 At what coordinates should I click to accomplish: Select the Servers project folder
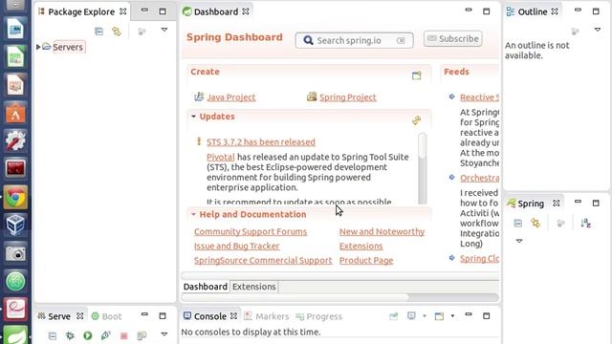coord(68,47)
